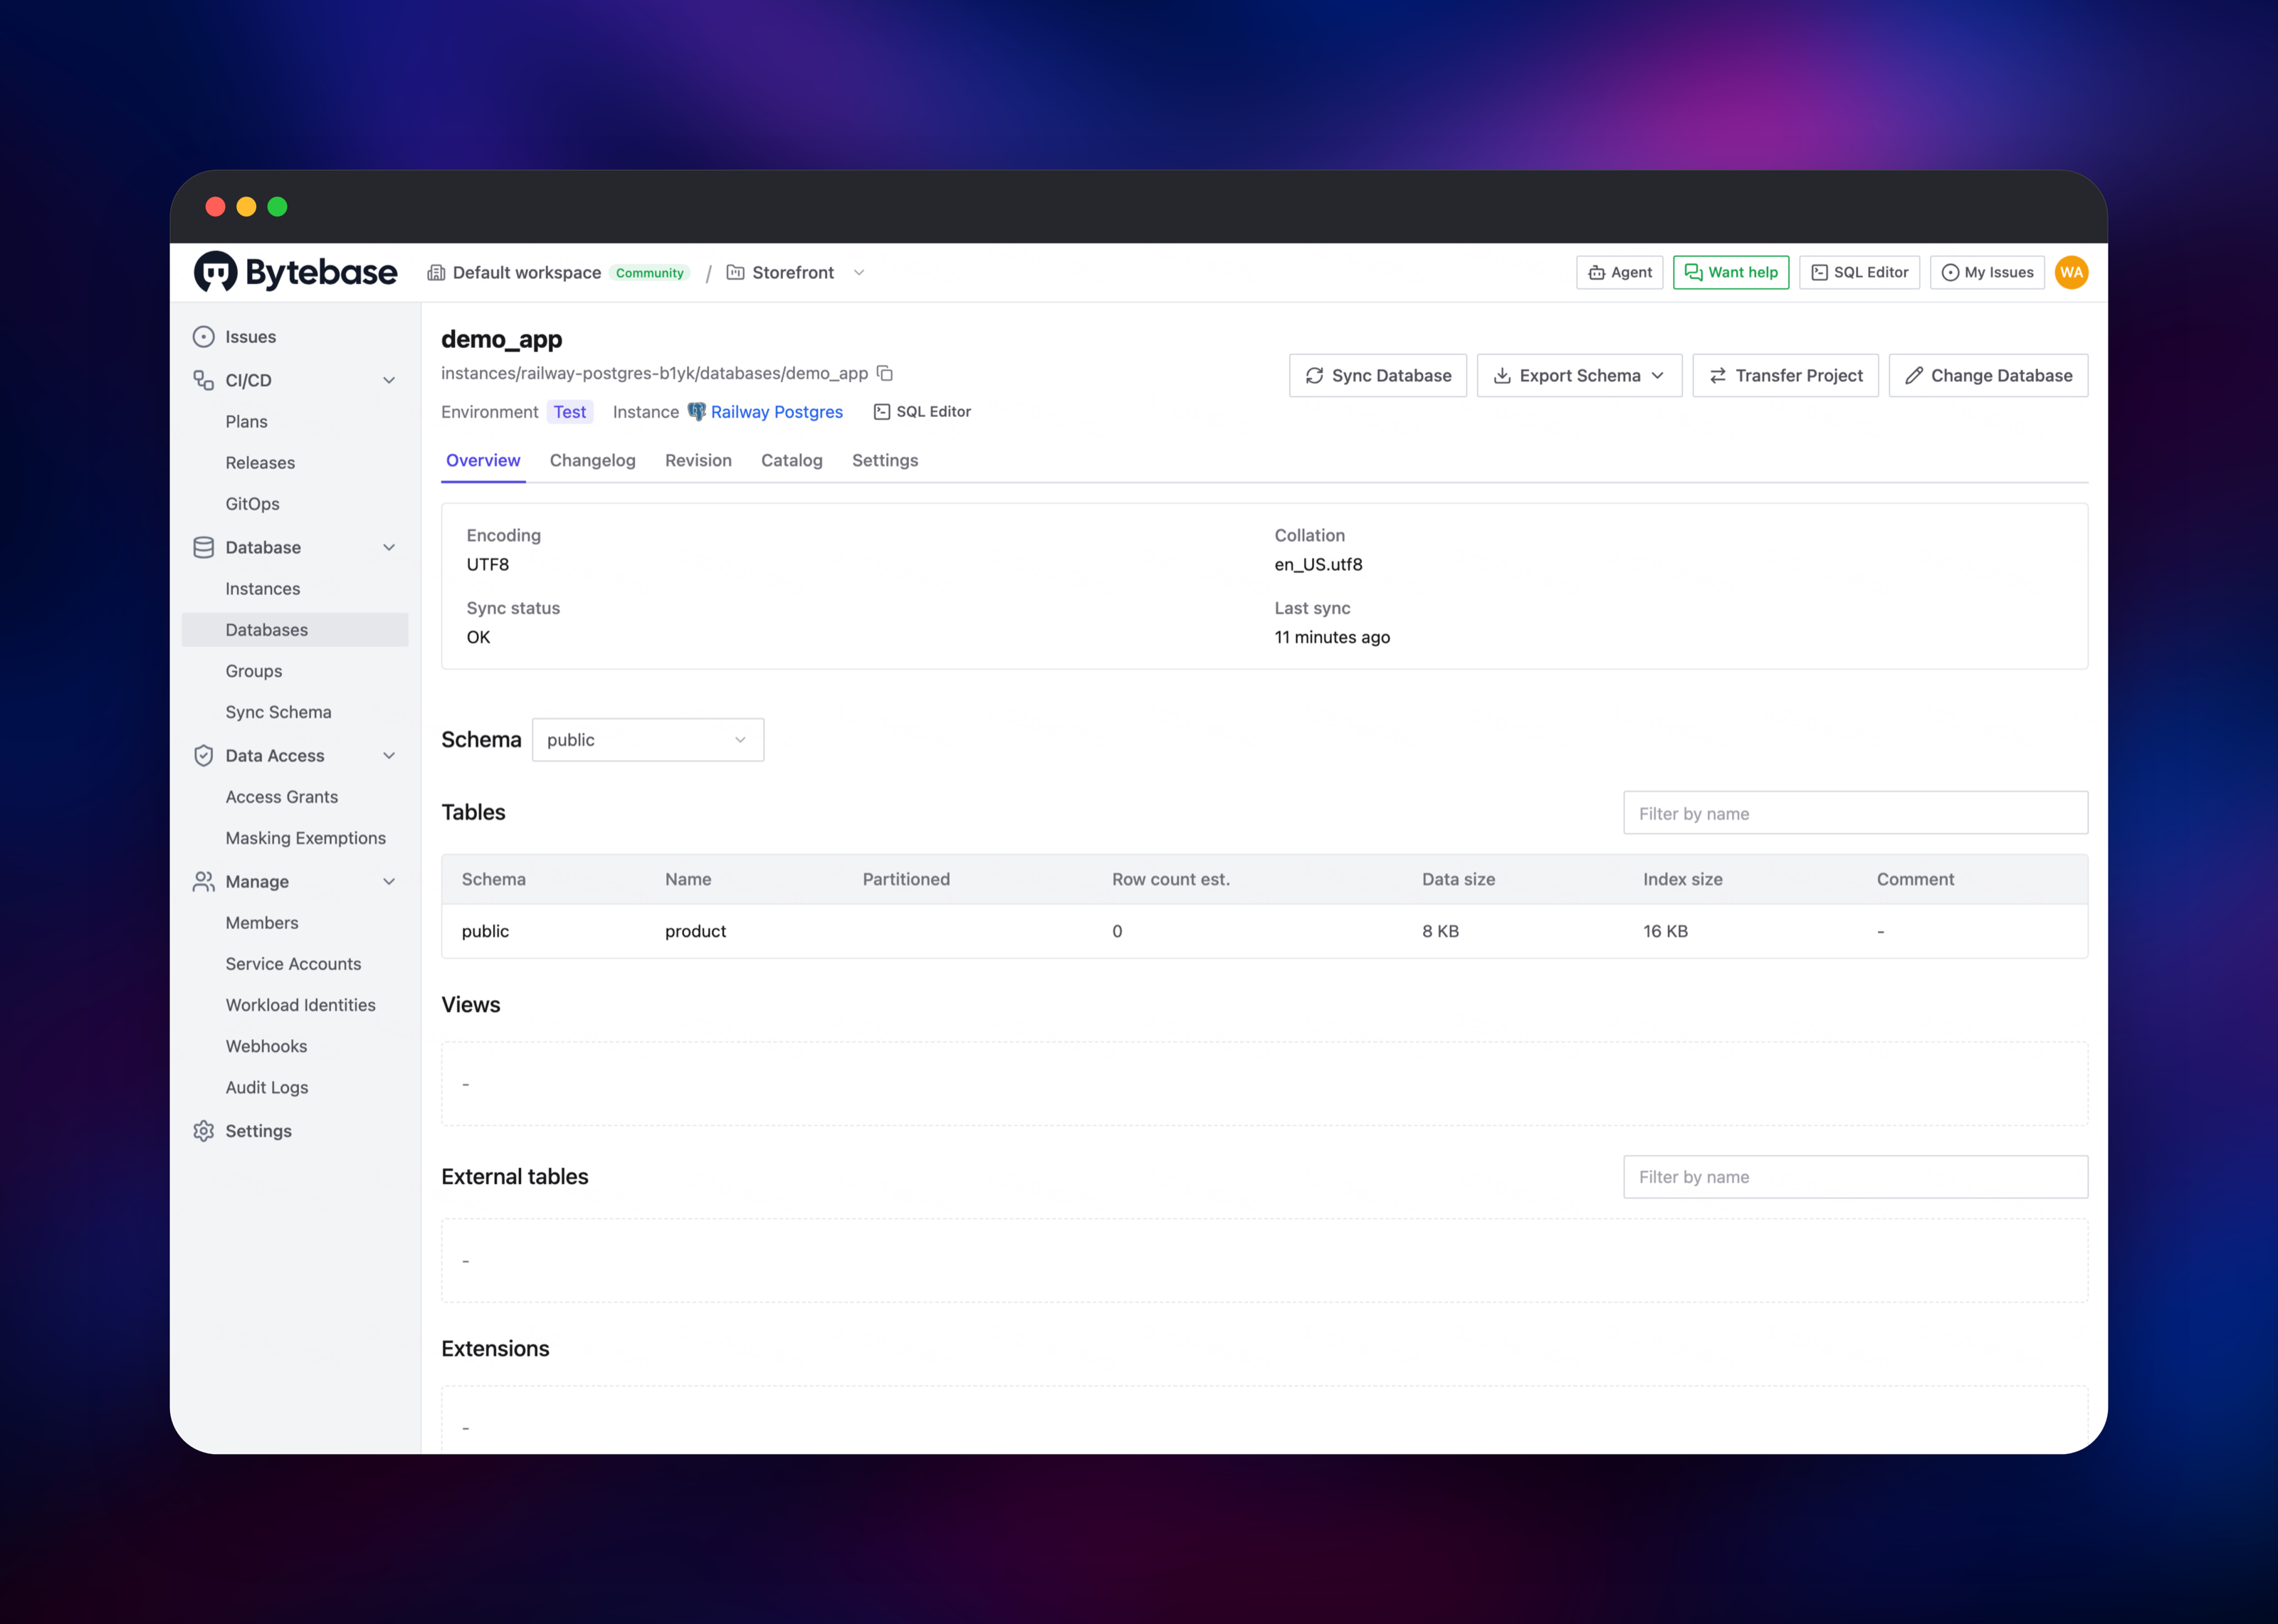Open Service Accounts in the sidebar
This screenshot has width=2278, height=1624.
pyautogui.click(x=293, y=964)
